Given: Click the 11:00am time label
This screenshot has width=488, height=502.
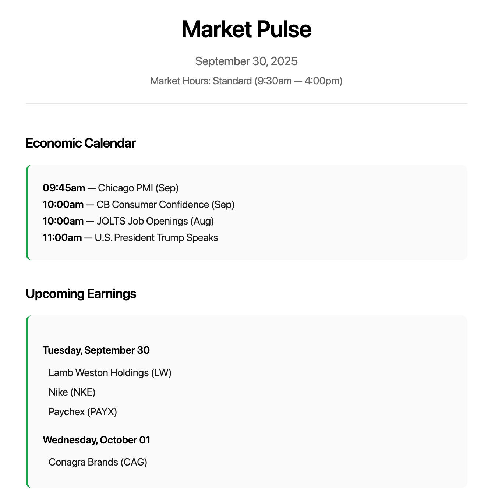Looking at the screenshot, I should [62, 238].
